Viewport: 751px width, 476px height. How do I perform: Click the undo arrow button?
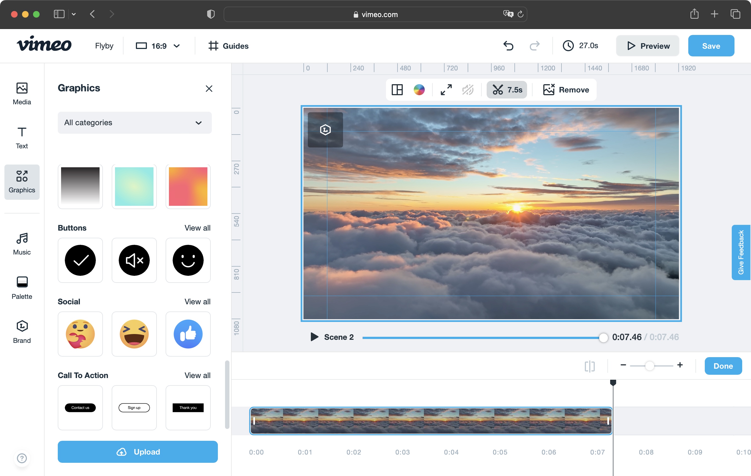point(509,45)
